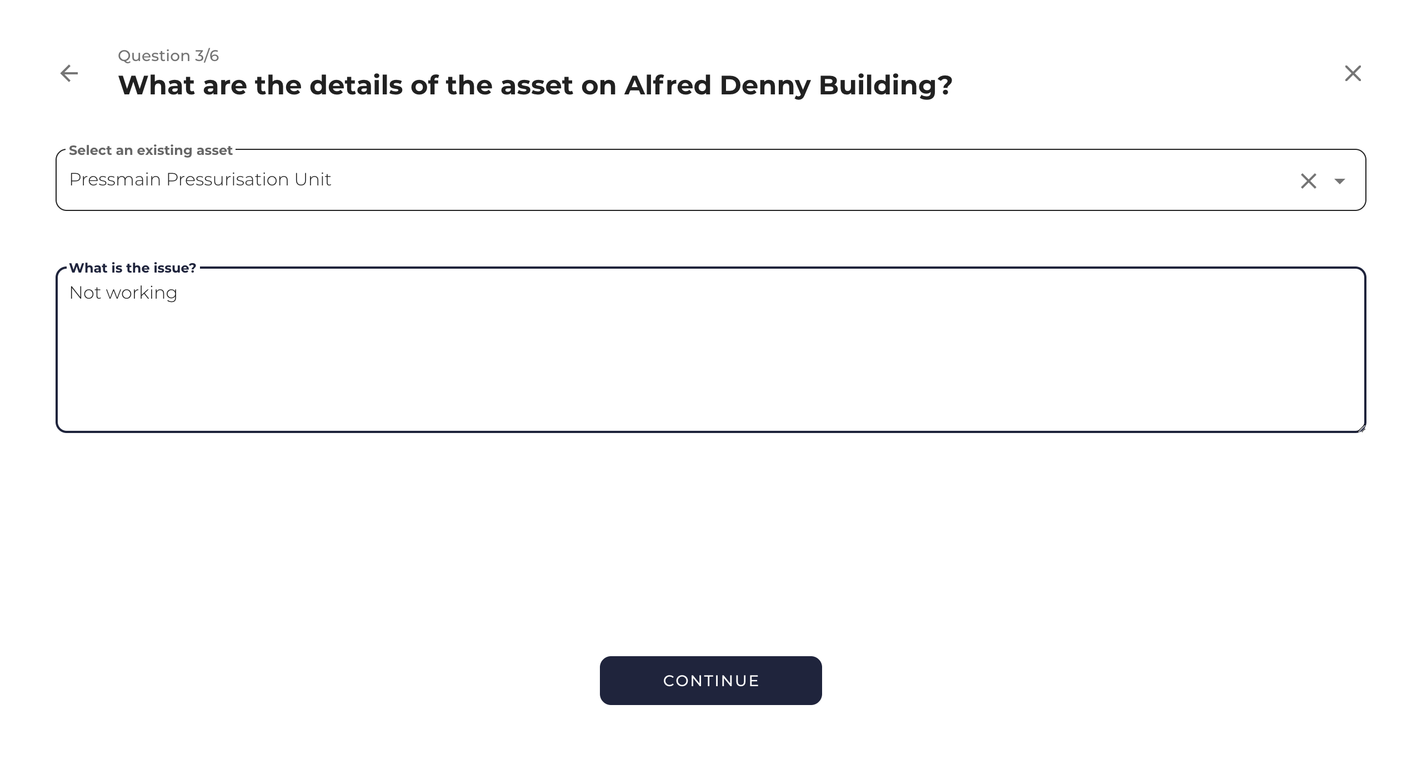Click the word 'Building?' in the heading
Image resolution: width=1422 pixels, height=765 pixels.
885,85
